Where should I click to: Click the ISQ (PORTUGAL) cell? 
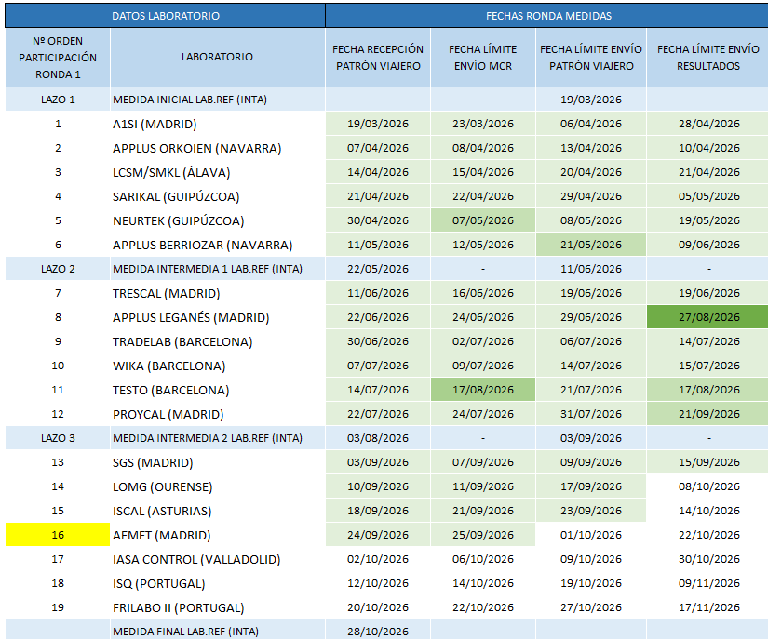tap(218, 583)
